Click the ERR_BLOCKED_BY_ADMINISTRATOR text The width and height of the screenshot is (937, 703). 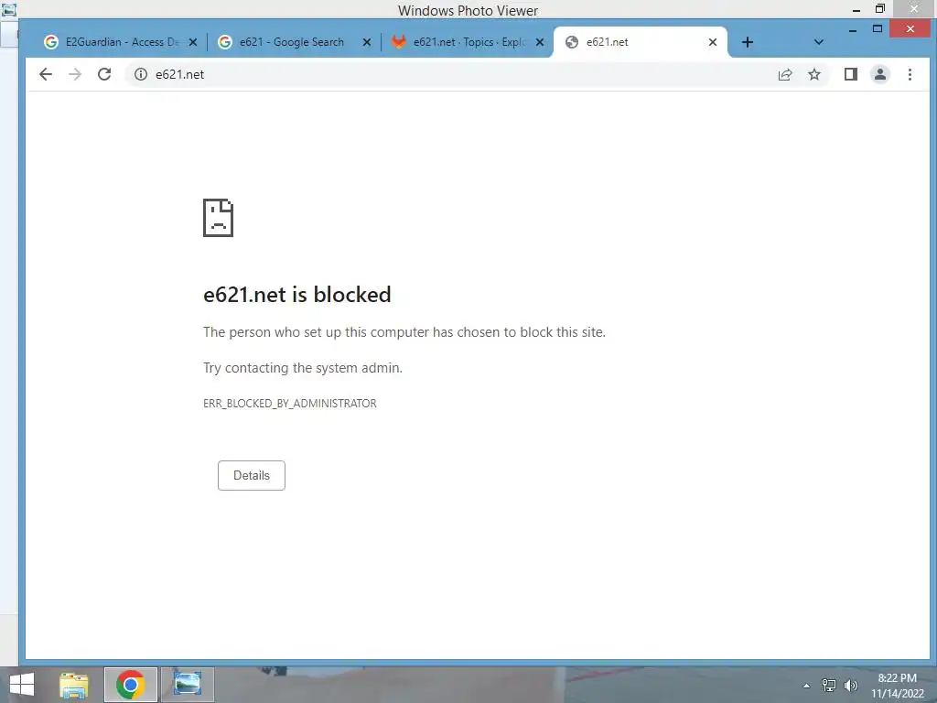290,404
